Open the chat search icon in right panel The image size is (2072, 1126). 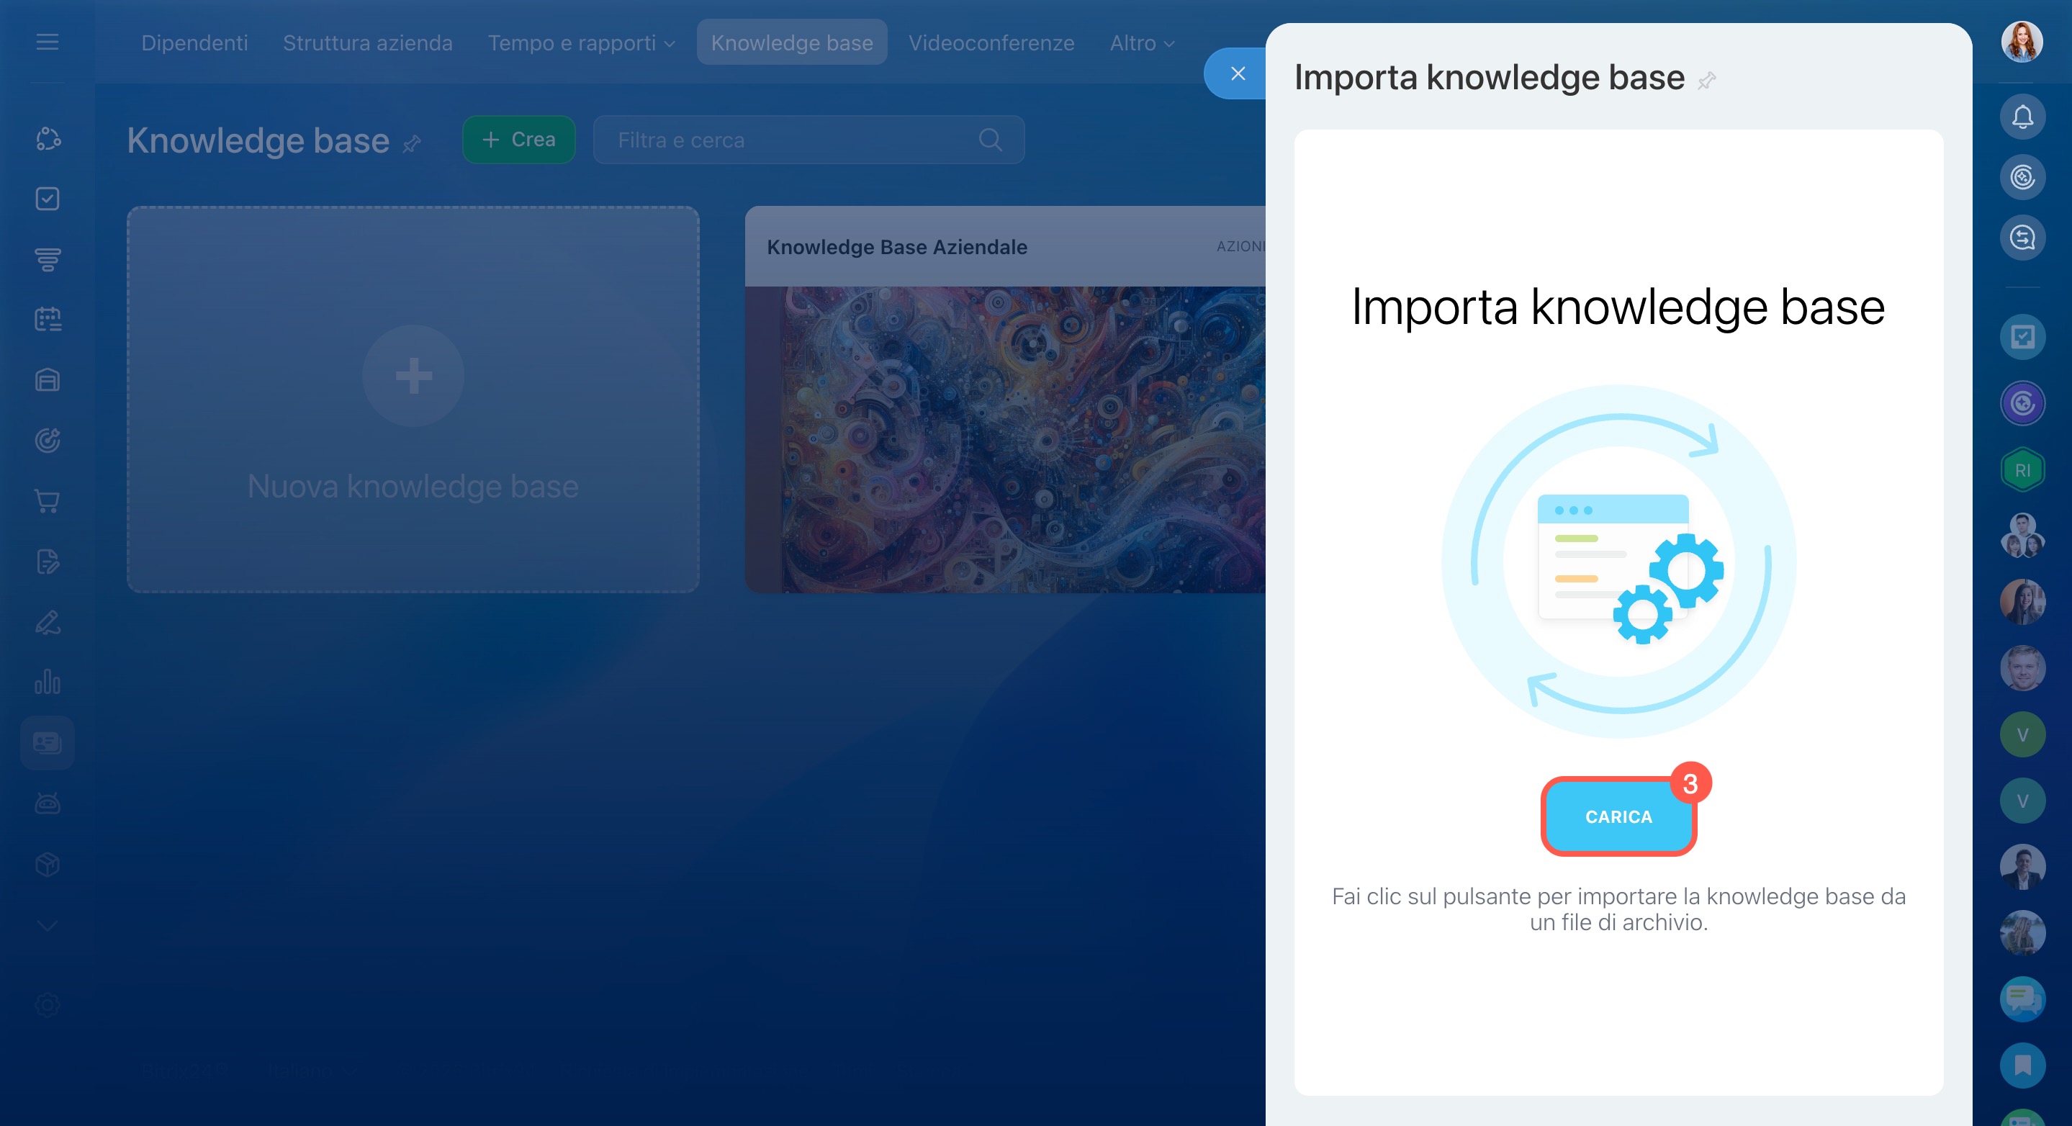click(x=2022, y=238)
